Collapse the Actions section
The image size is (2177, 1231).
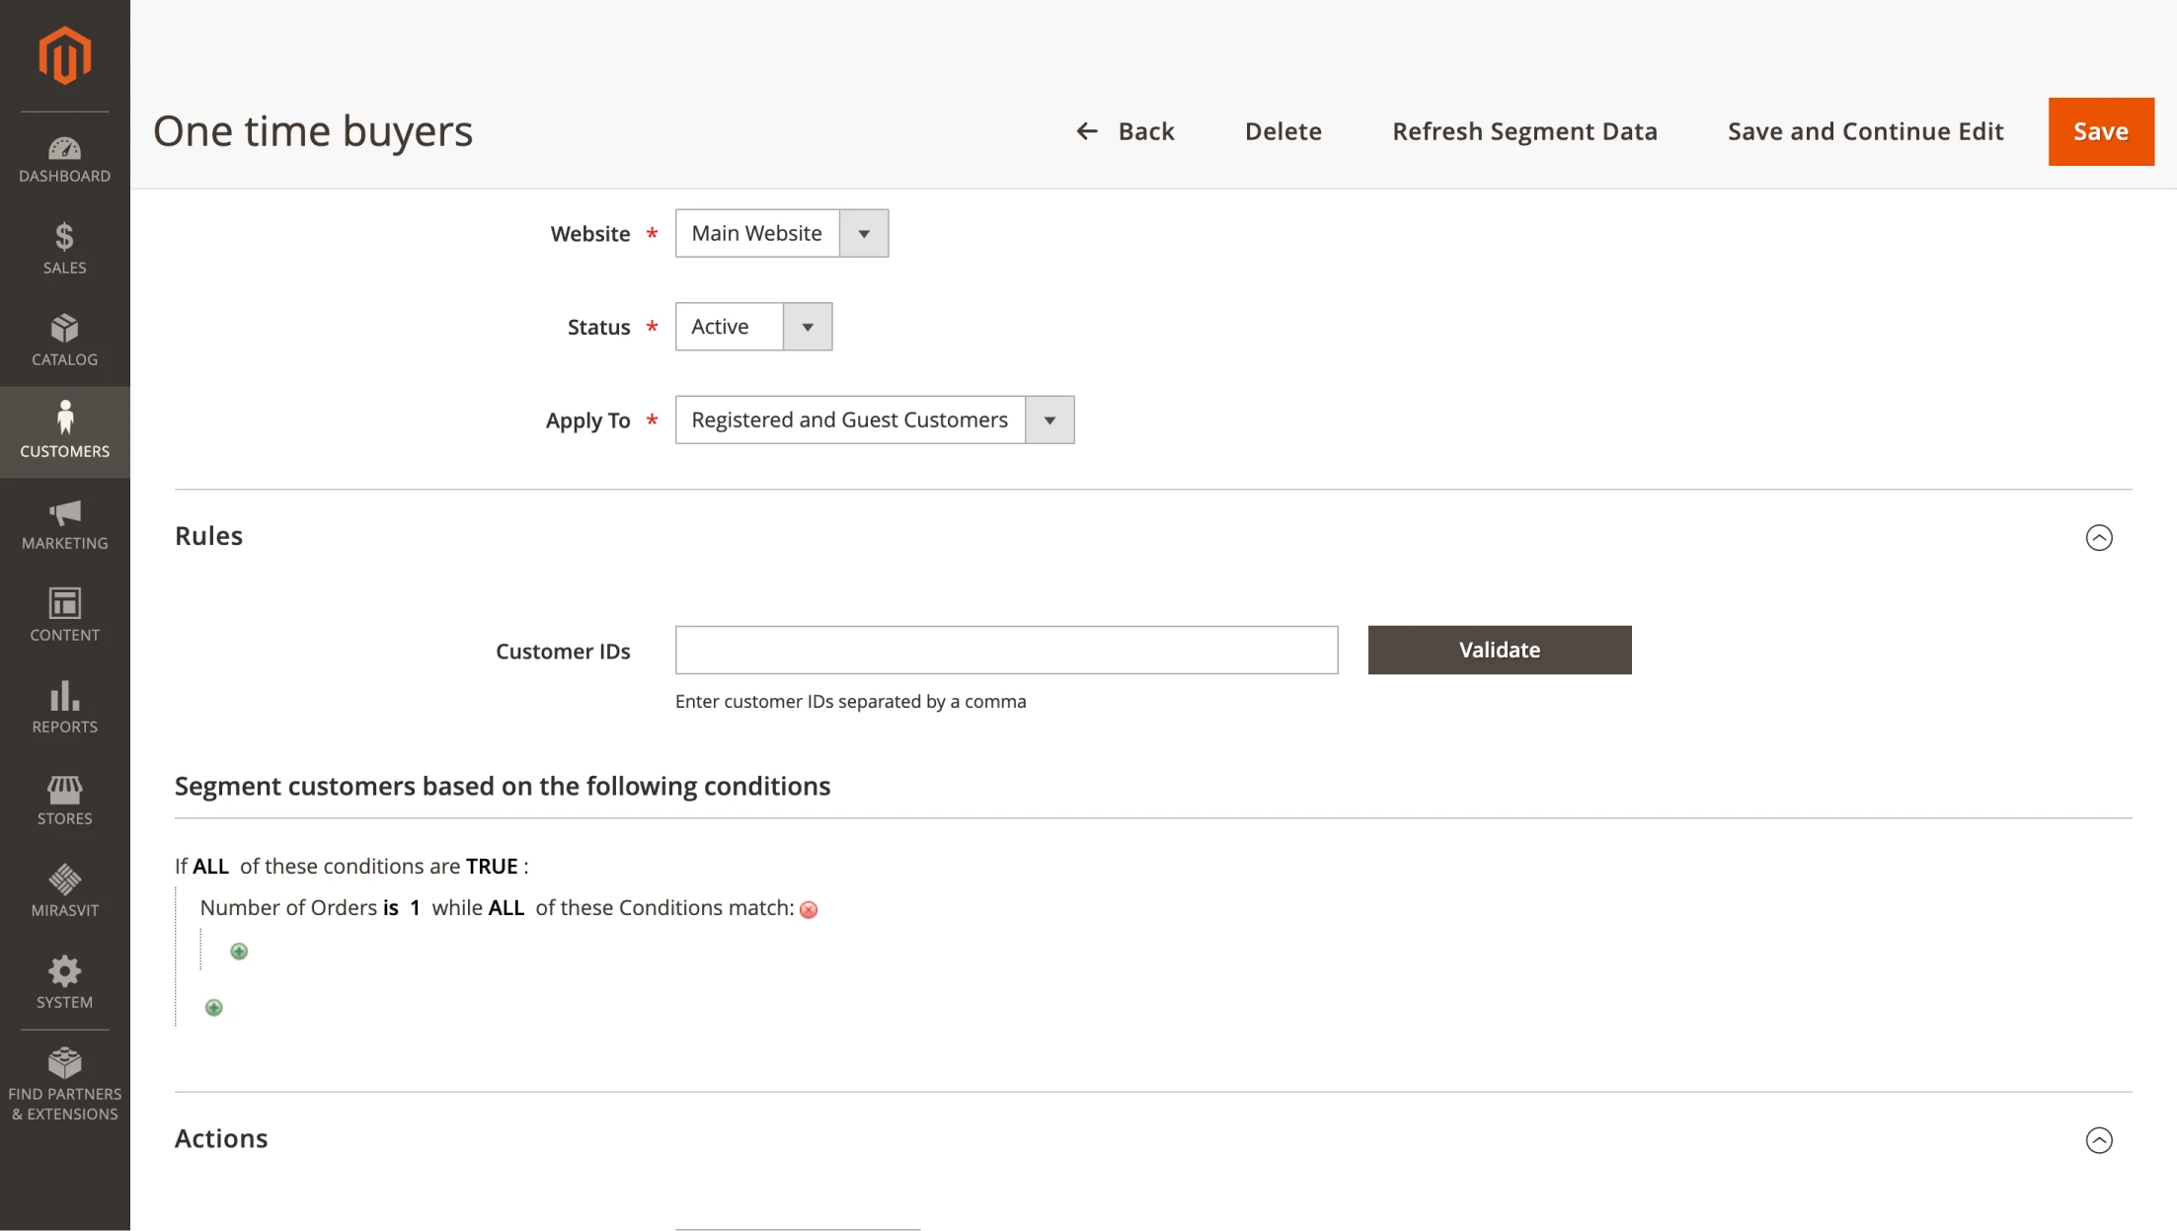point(2098,1140)
